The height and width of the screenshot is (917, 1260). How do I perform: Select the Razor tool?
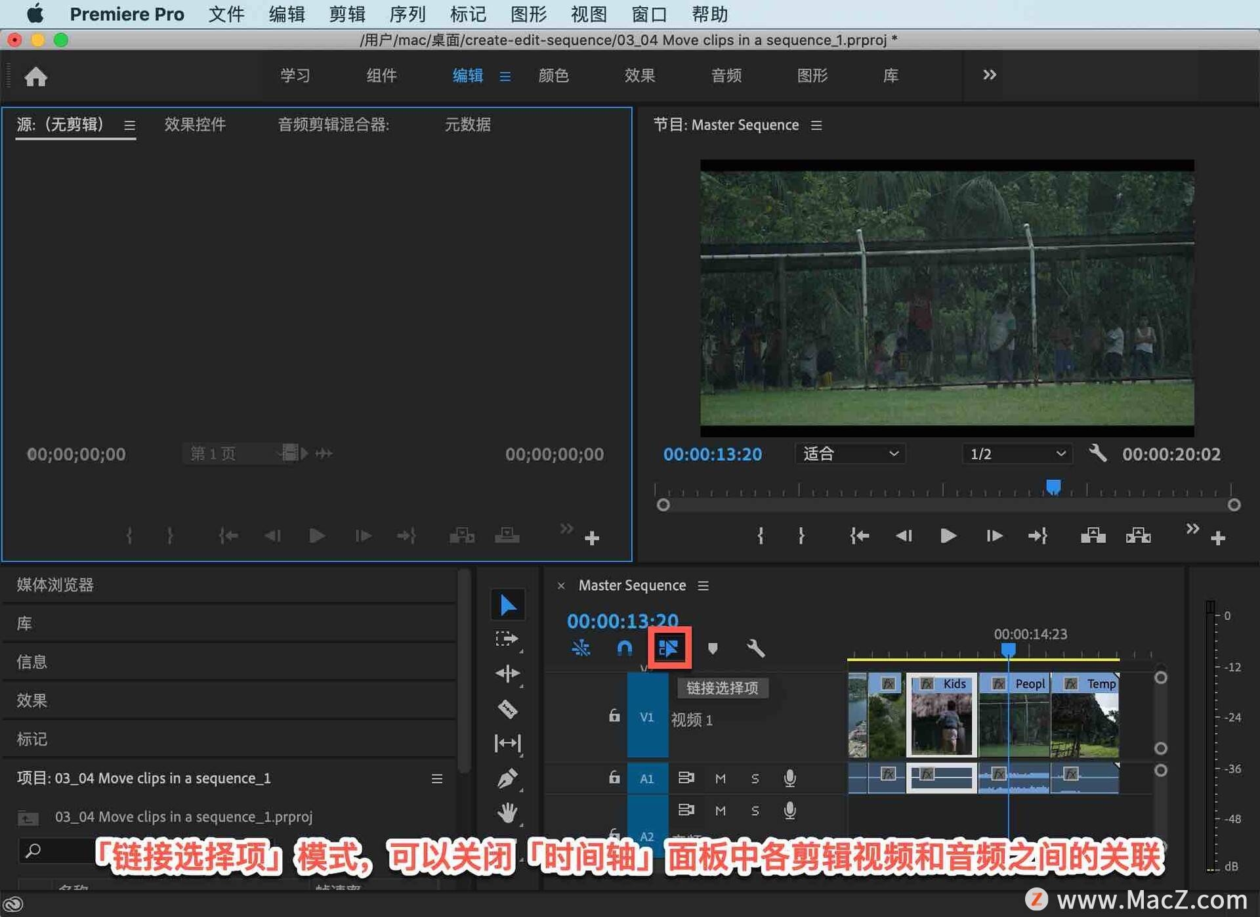coord(507,710)
